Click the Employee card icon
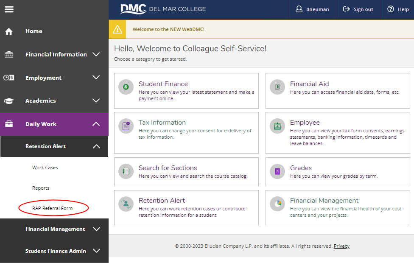414x263 pixels. 277,126
